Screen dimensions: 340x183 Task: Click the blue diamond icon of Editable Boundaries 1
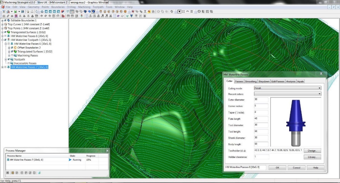(9, 20)
